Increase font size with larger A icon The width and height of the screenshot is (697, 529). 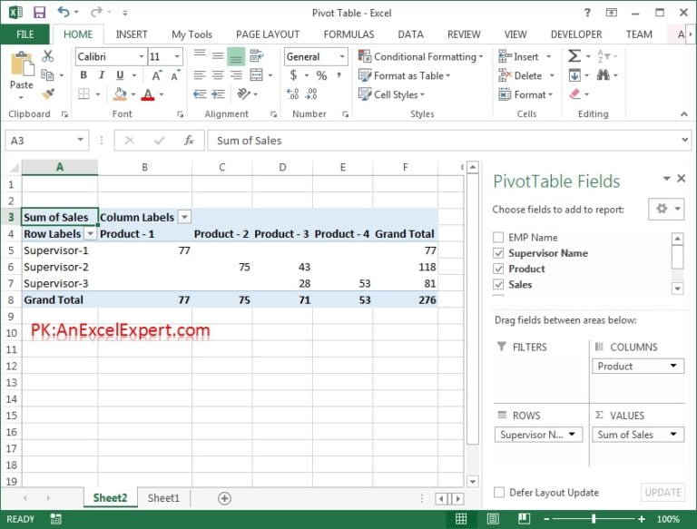(157, 75)
